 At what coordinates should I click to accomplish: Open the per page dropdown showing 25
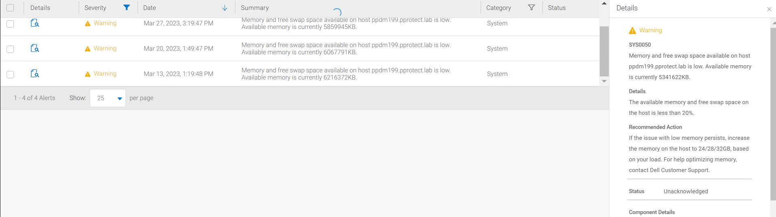(108, 98)
